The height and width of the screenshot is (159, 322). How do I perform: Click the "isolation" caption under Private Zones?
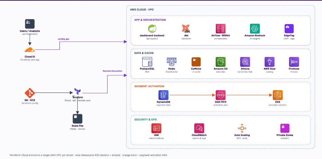285,138
